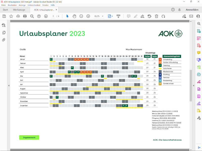The height and width of the screenshot is (151, 202).
Task: Bookmark the document with the star icon
Action: 11,16
